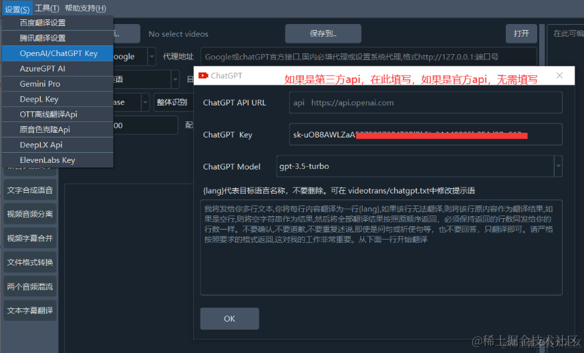Click the ChatGPT dialog title icon
The height and width of the screenshot is (353, 584).
(x=203, y=75)
